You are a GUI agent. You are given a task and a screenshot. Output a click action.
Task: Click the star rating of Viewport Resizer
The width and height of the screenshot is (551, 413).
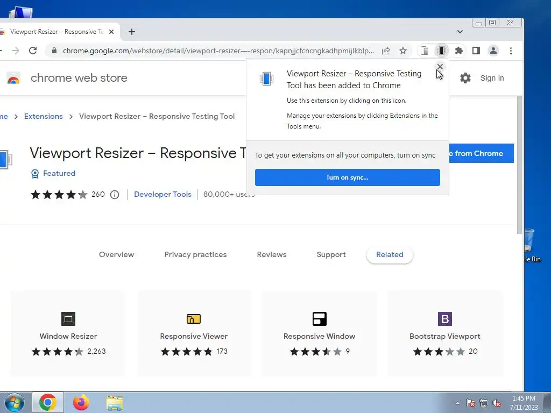(59, 195)
